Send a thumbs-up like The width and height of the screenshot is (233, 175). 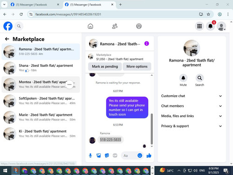click(149, 155)
